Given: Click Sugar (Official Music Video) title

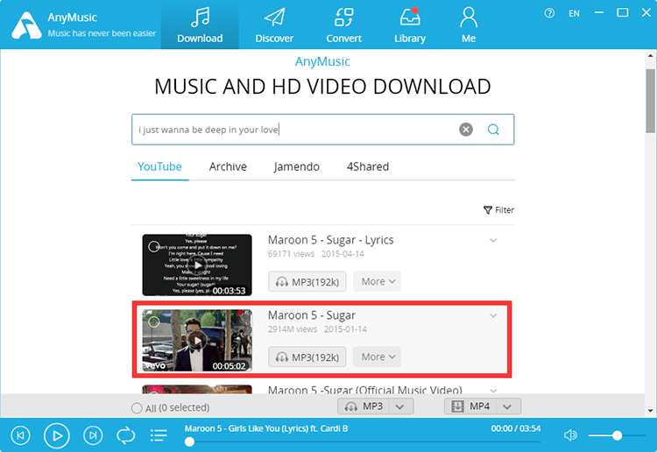Looking at the screenshot, I should tap(365, 390).
